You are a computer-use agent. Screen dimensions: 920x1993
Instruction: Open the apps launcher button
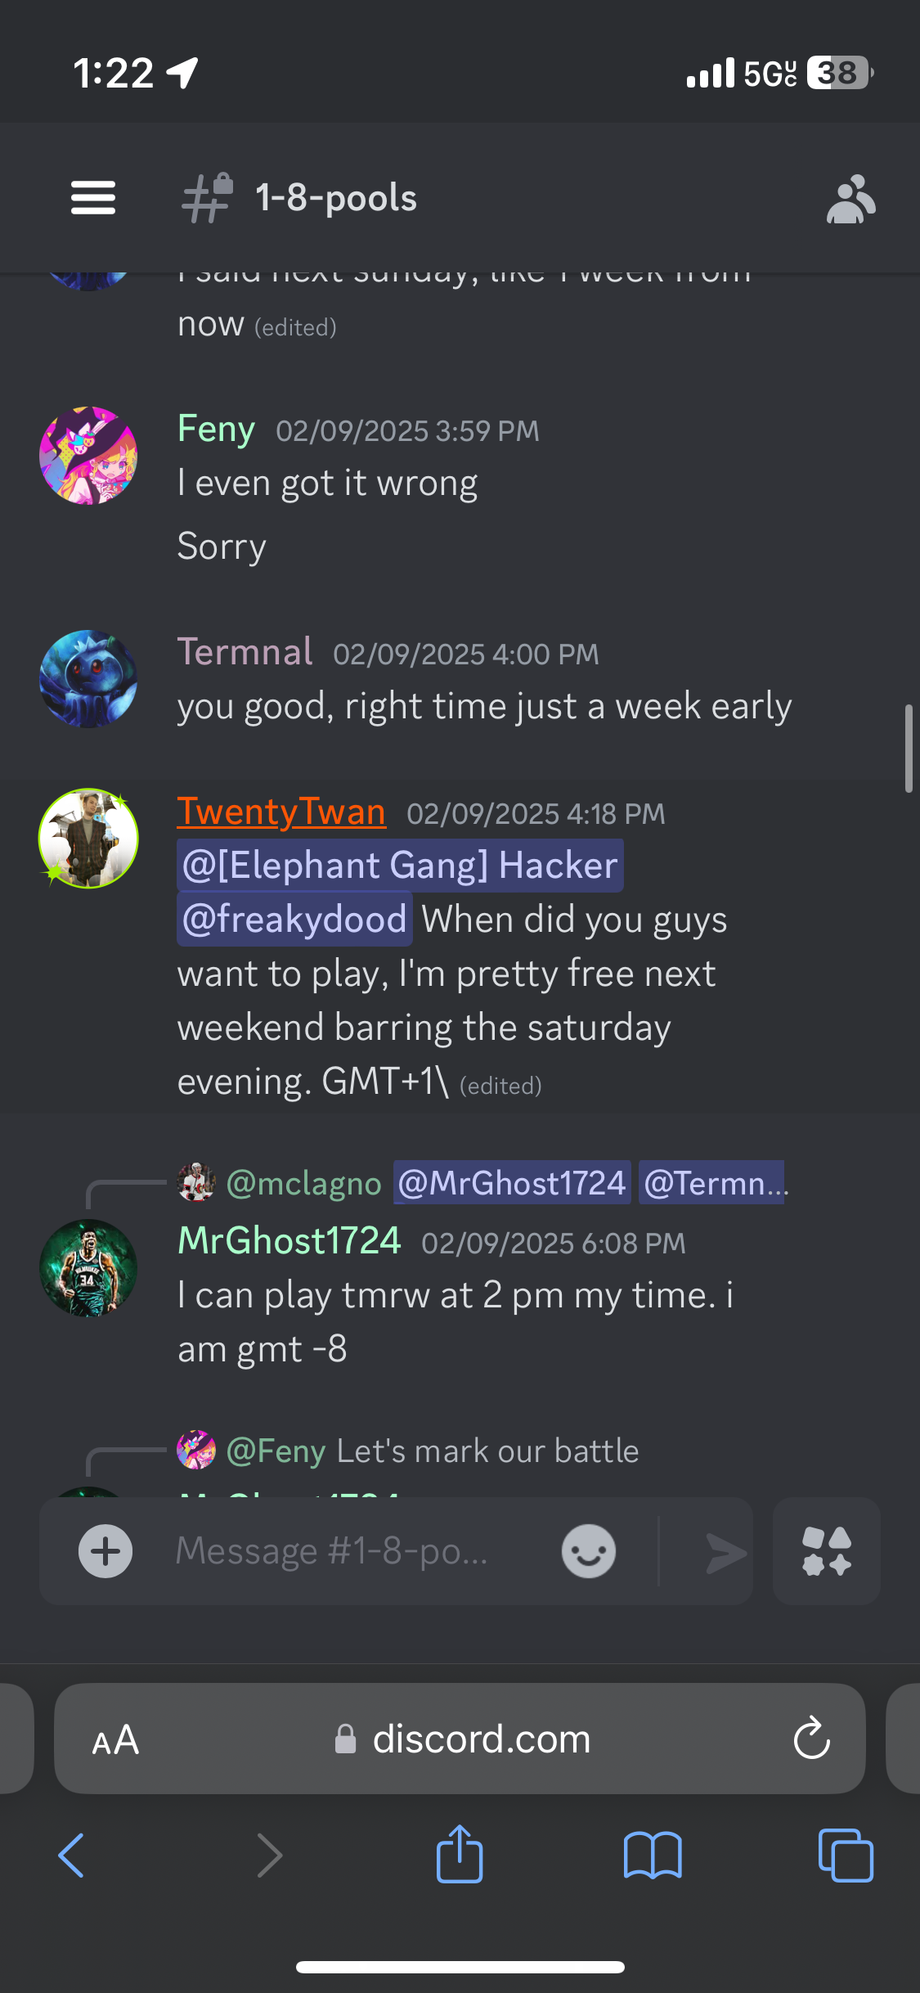point(827,1551)
